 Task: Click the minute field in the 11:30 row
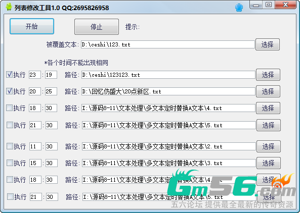52,146
